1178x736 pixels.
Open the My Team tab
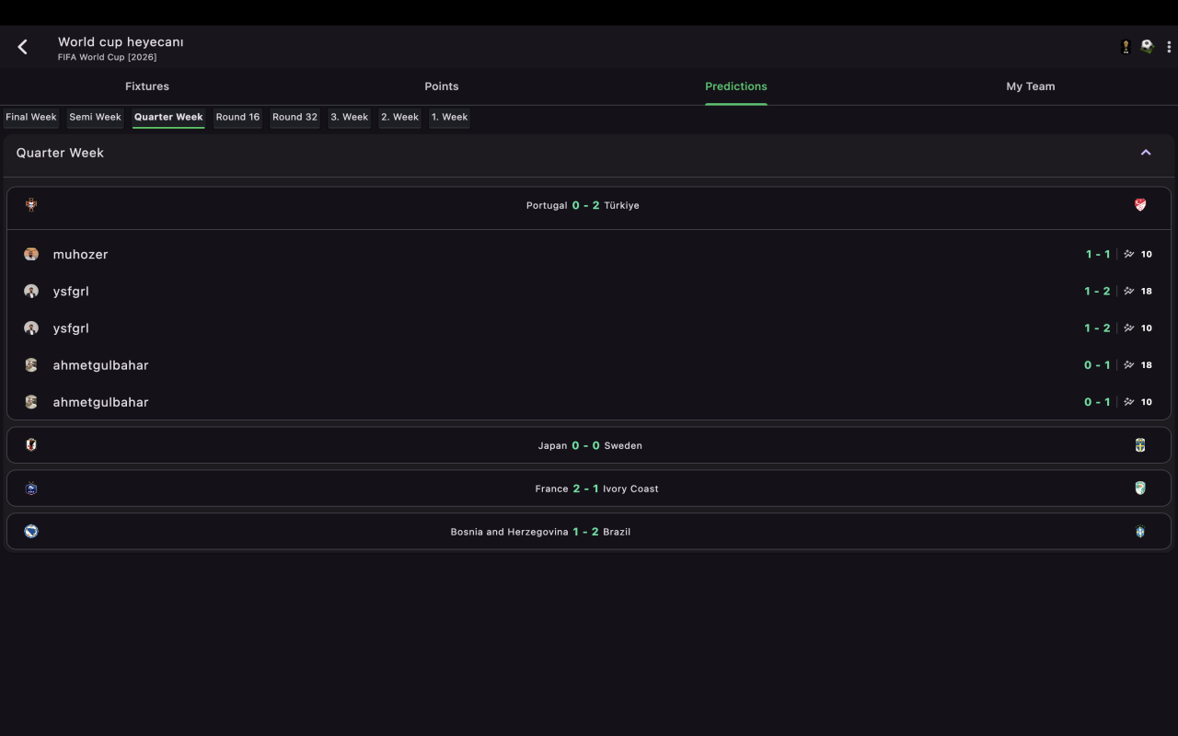(x=1031, y=86)
